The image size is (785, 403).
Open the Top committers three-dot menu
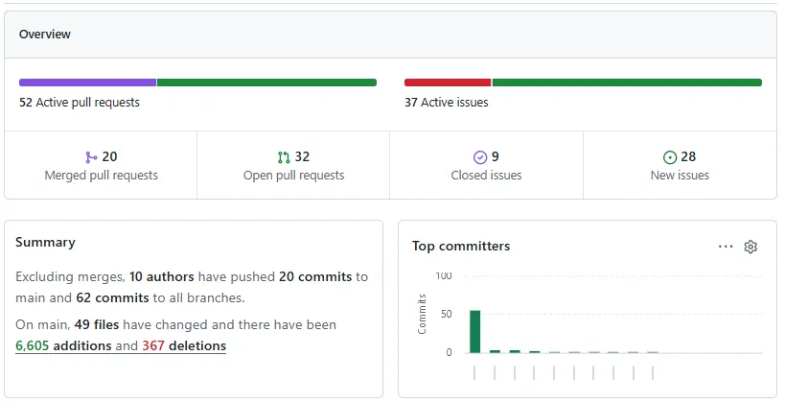(x=726, y=247)
